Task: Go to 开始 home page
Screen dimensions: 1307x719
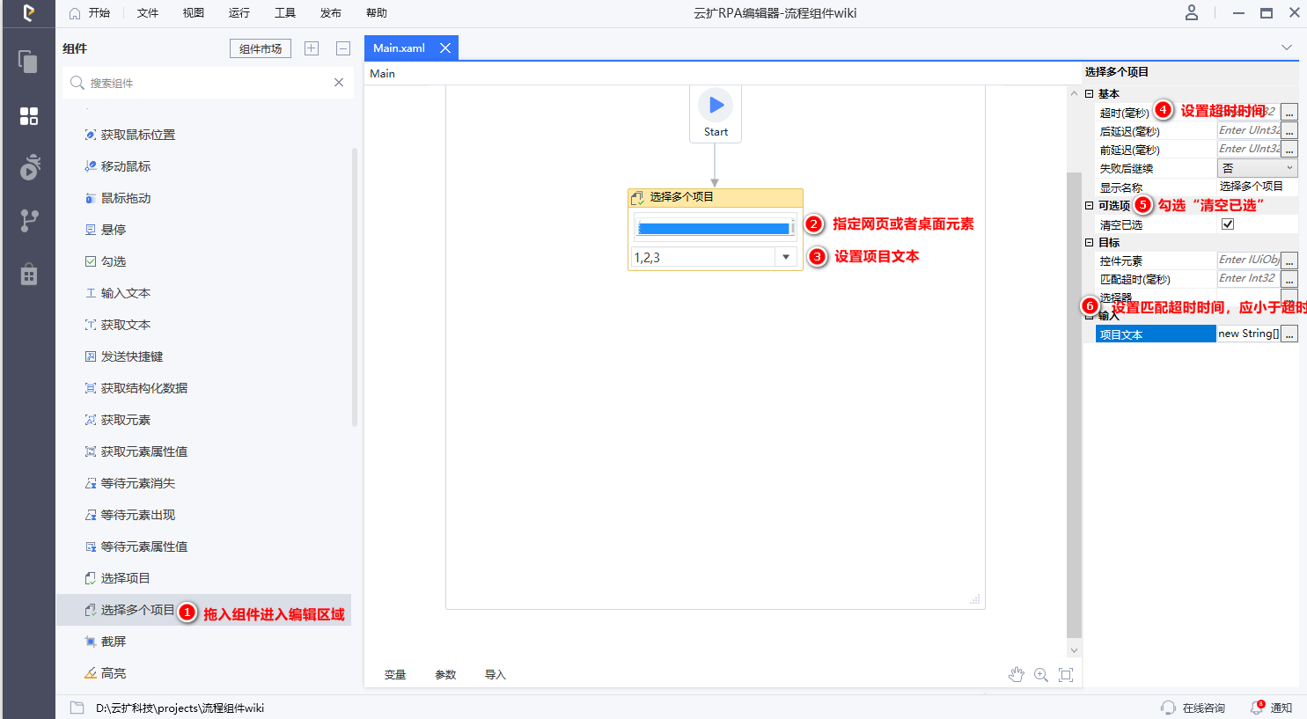Action: coord(90,12)
